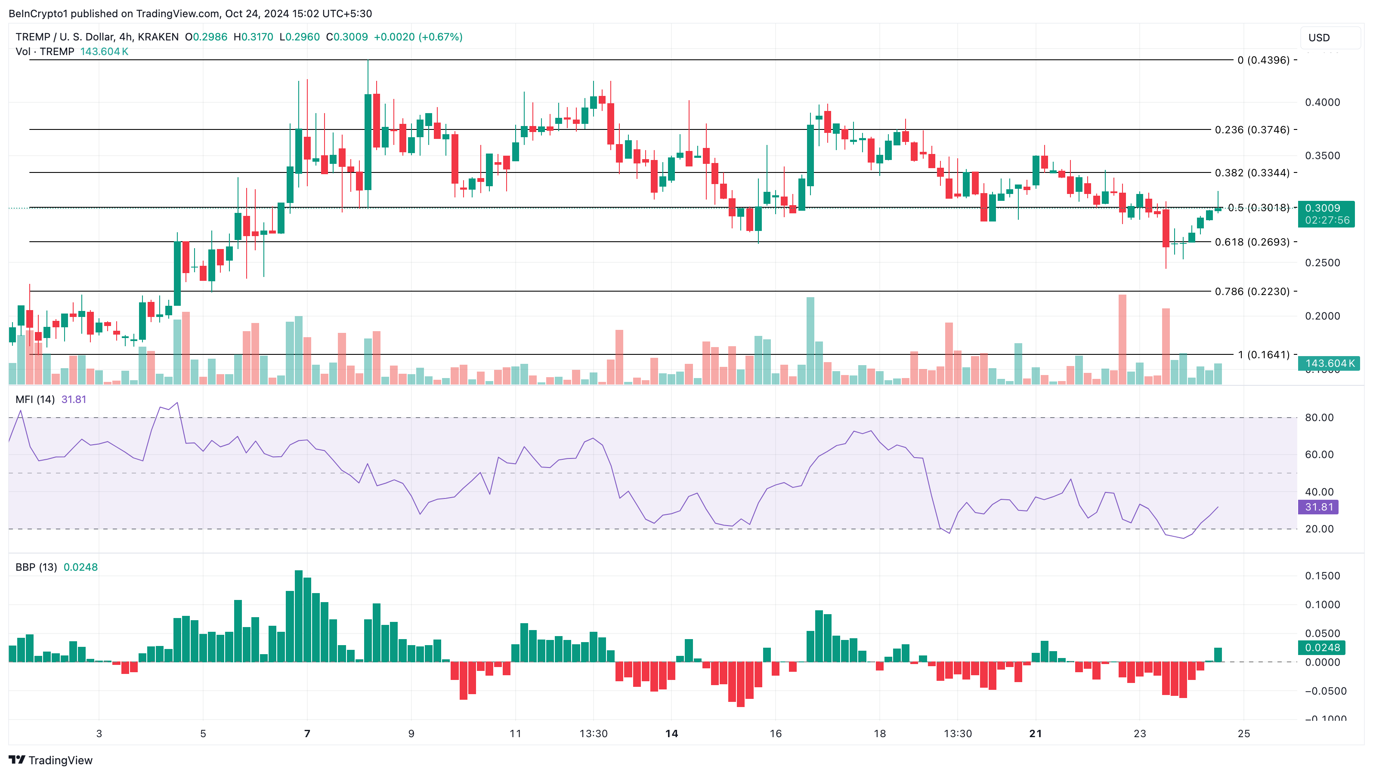Click the green 0.0248 BBP value tag
Image resolution: width=1373 pixels, height=775 pixels.
[x=1322, y=647]
